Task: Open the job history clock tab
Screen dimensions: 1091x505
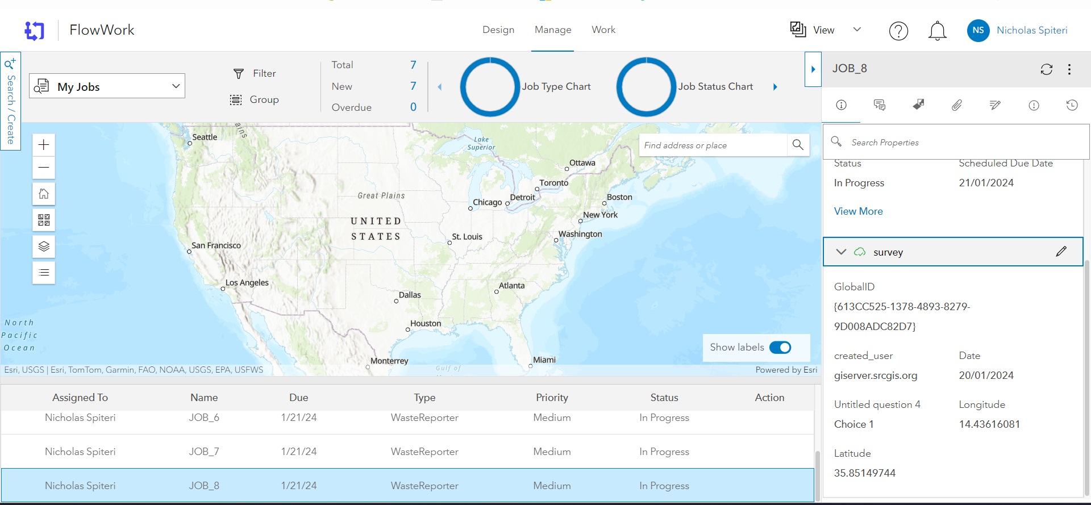Action: [x=1072, y=105]
